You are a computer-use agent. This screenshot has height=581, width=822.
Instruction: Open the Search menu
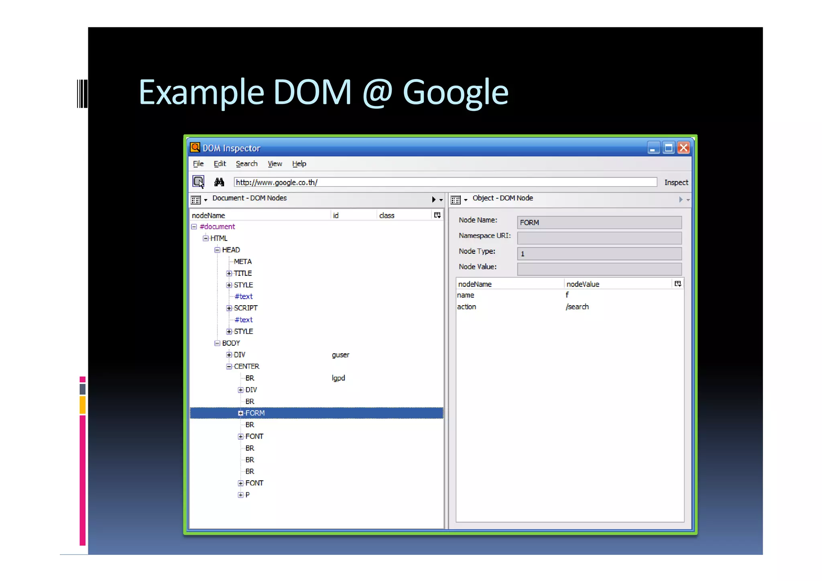246,163
